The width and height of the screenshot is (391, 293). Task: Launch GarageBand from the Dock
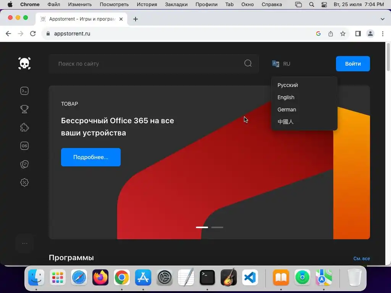tap(229, 277)
